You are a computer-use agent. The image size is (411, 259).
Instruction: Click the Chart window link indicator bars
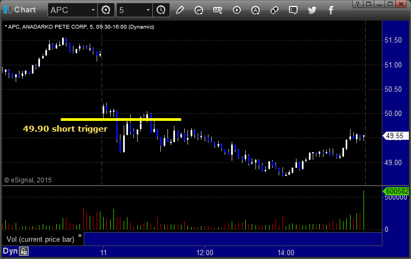tap(8, 10)
